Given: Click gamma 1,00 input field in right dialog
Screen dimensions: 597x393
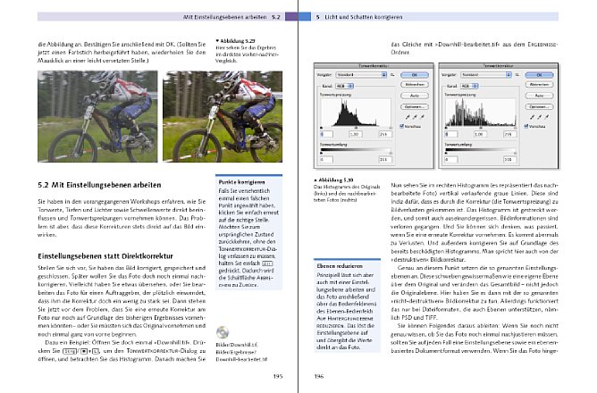Looking at the screenshot, I should point(479,134).
